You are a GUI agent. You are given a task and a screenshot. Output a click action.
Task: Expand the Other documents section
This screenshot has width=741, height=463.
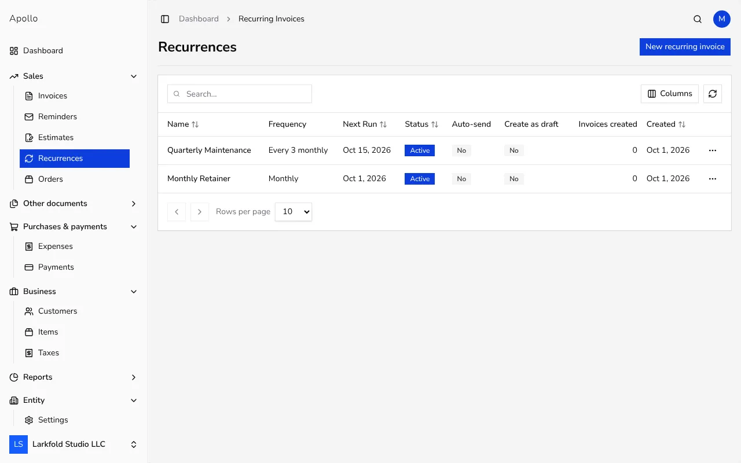[x=74, y=204]
